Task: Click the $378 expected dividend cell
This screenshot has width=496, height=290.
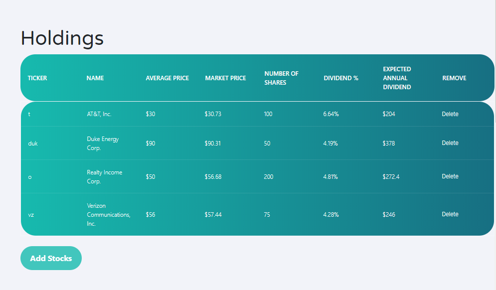Action: (x=389, y=144)
